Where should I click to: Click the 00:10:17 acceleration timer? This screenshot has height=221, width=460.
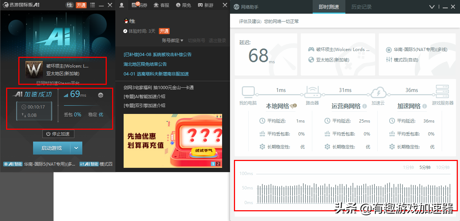pyautogui.click(x=36, y=107)
